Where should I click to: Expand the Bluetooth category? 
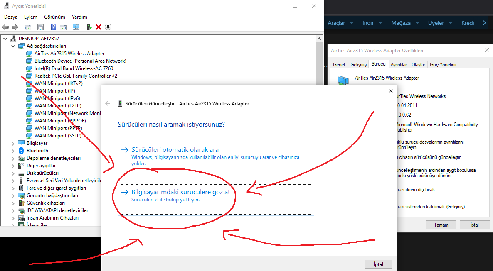(13, 151)
